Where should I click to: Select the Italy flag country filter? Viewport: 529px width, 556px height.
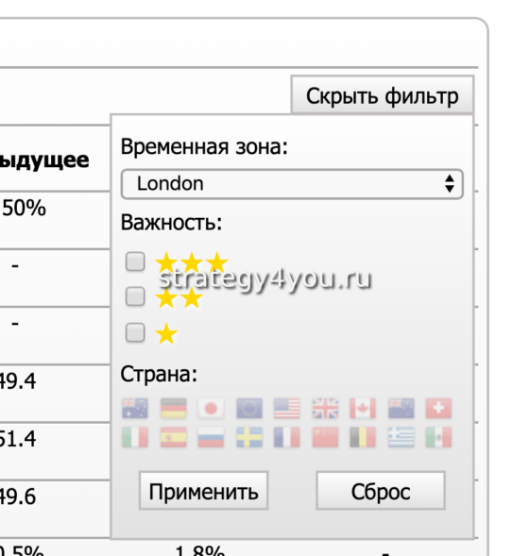(135, 437)
